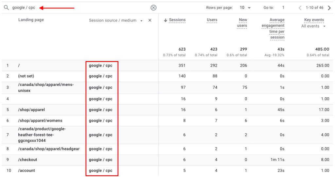
Task: Click the Landing page column header
Action: pos(31,20)
